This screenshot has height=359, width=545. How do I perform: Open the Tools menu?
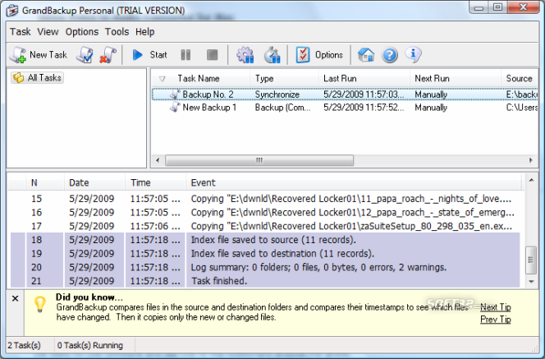point(117,32)
